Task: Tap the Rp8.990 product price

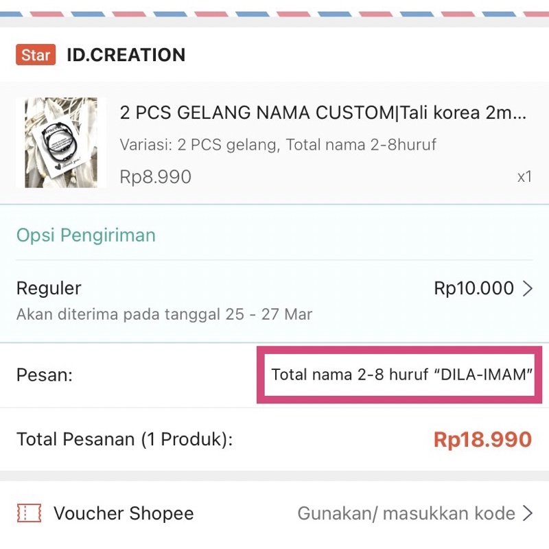Action: (156, 177)
